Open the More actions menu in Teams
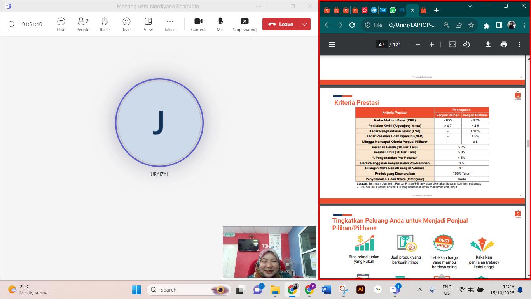Image resolution: width=531 pixels, height=299 pixels. pos(170,24)
